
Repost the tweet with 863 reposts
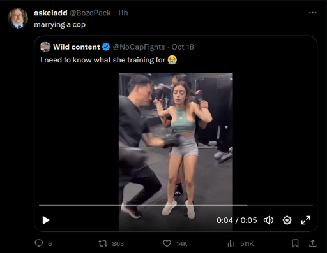[x=103, y=243]
